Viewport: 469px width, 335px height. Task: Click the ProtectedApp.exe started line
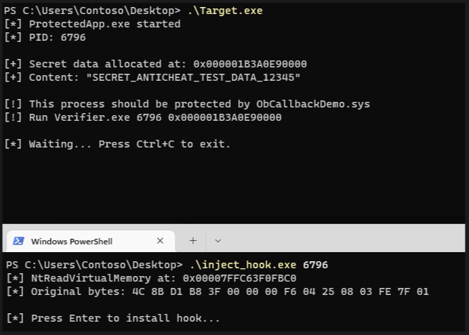(104, 24)
